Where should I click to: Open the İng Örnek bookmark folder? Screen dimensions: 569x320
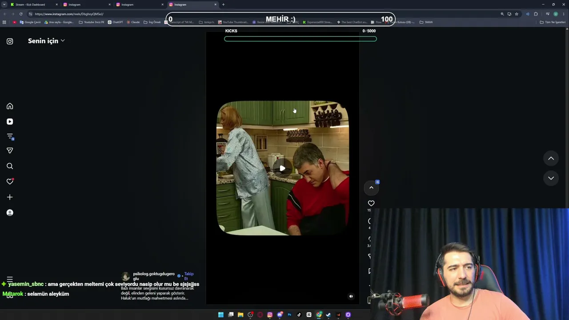coord(152,22)
